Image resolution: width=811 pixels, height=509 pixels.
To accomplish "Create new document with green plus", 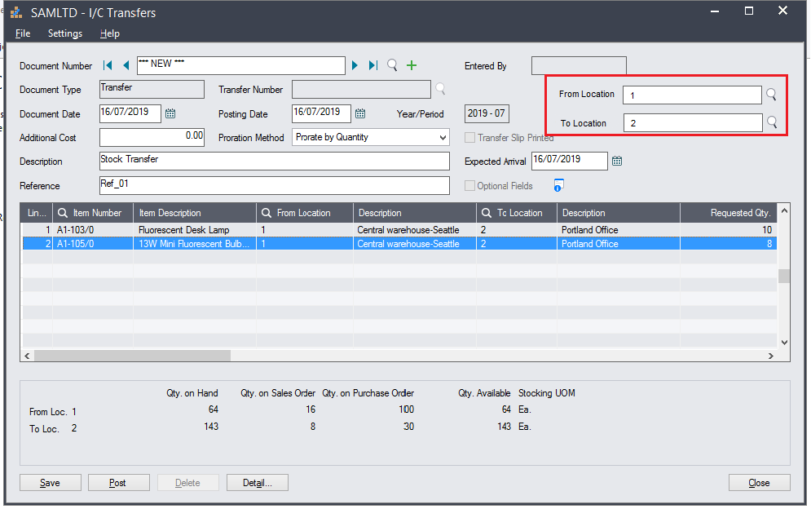I will click(412, 65).
